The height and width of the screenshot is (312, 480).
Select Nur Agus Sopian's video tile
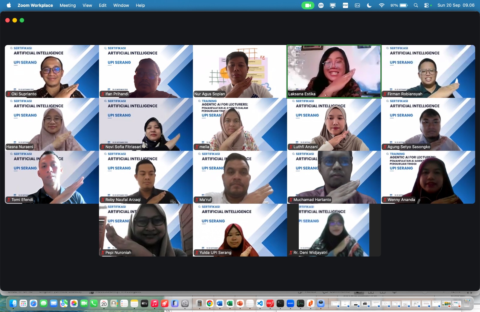click(x=240, y=71)
